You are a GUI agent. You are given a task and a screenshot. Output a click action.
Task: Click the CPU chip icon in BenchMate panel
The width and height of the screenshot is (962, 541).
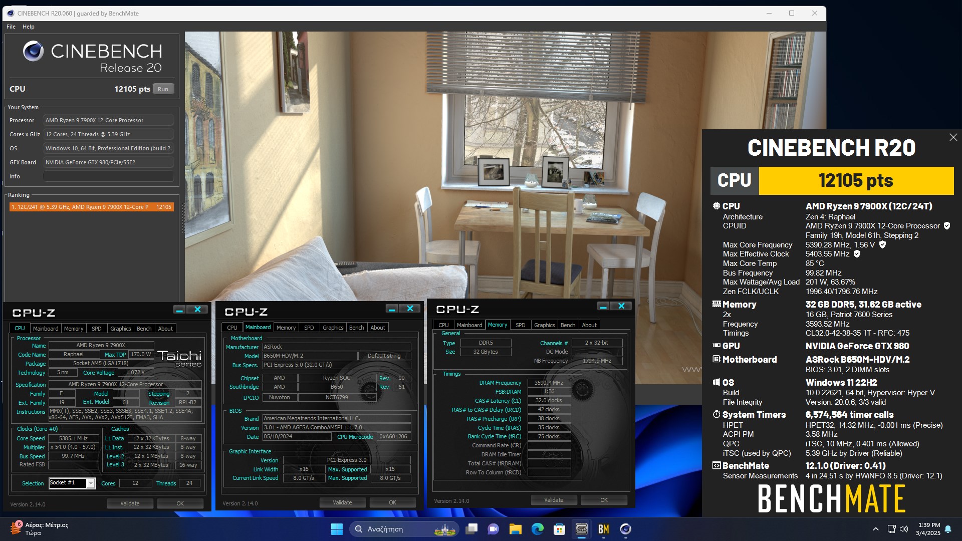pyautogui.click(x=716, y=206)
